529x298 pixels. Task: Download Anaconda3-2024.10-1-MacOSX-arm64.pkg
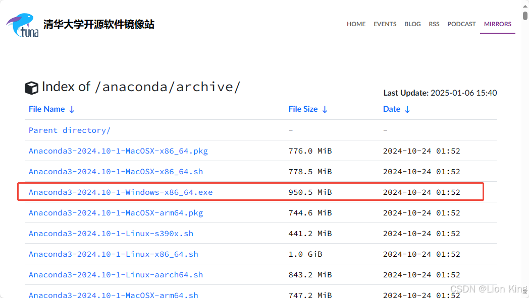click(x=116, y=213)
